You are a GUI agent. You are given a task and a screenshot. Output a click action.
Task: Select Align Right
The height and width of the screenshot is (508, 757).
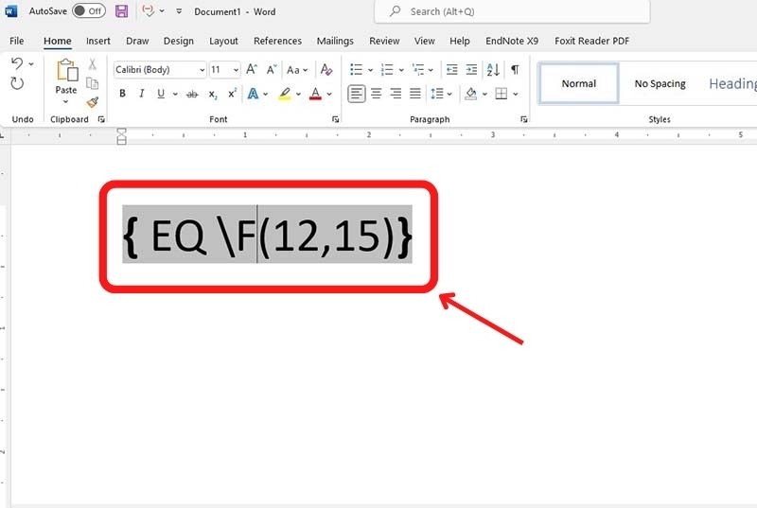(x=396, y=94)
